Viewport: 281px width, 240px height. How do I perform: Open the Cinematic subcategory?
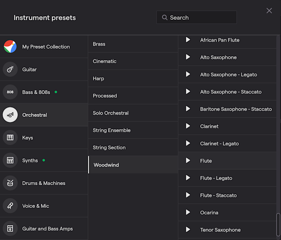click(x=133, y=61)
